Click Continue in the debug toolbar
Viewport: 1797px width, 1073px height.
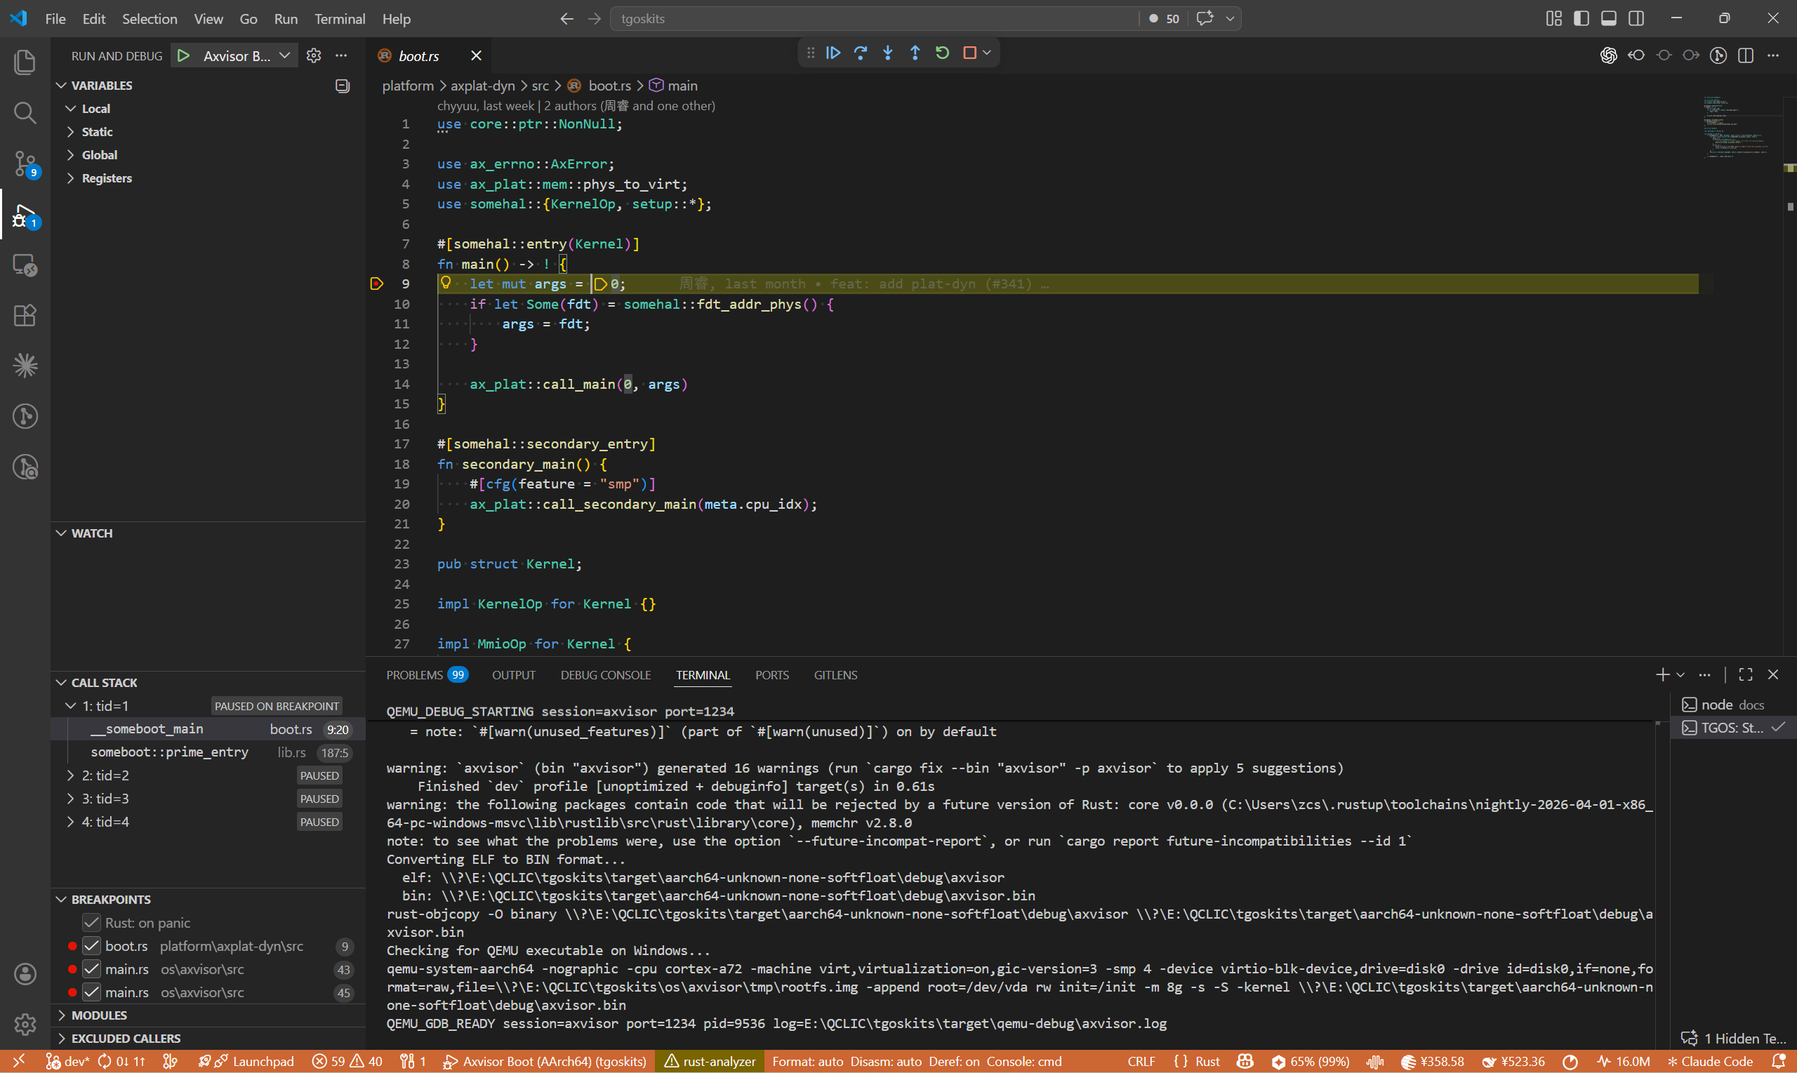coord(833,53)
